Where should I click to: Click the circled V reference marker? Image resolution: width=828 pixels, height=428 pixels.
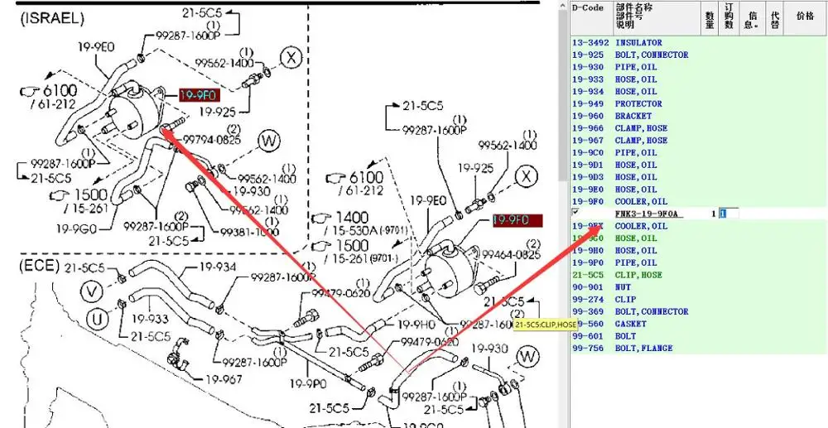coord(91,291)
